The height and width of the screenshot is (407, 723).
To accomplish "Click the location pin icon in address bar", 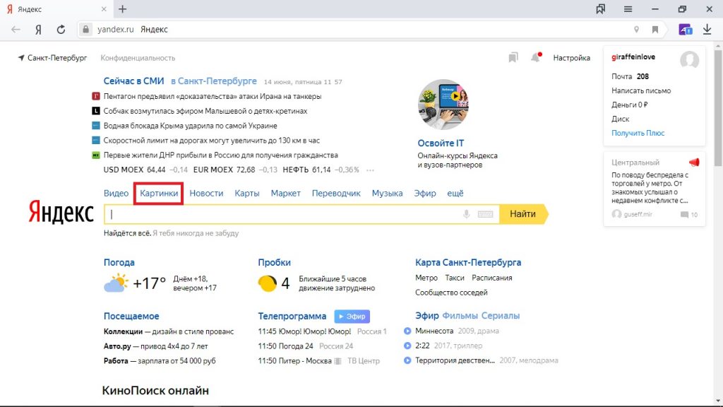I will coord(636,30).
